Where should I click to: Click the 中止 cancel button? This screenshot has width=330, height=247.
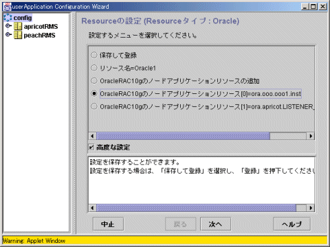pyautogui.click(x=108, y=224)
